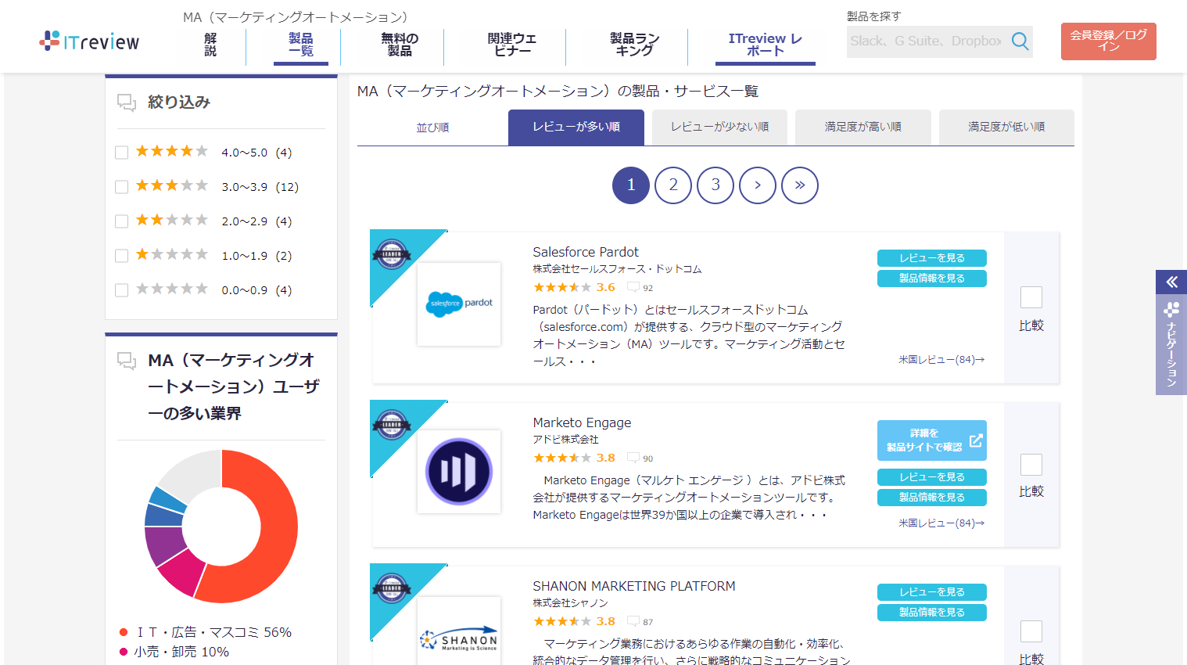Check the 0.0~0.9 rating filter
This screenshot has width=1187, height=665.
tap(121, 290)
